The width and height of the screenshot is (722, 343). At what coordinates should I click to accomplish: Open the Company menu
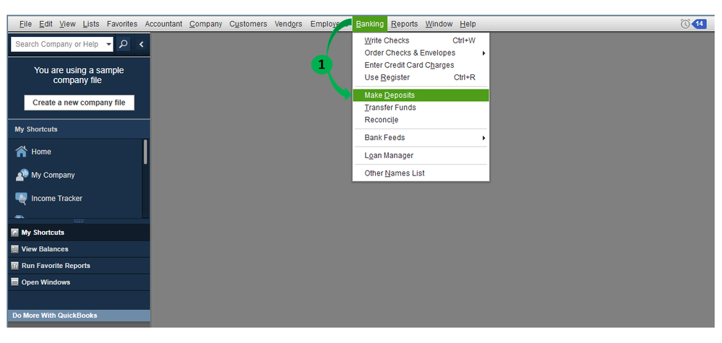coord(206,24)
